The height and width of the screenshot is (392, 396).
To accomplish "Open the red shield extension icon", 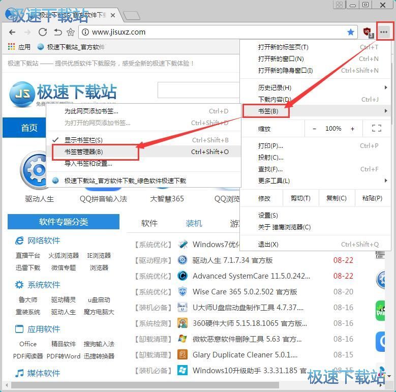I will (x=368, y=33).
